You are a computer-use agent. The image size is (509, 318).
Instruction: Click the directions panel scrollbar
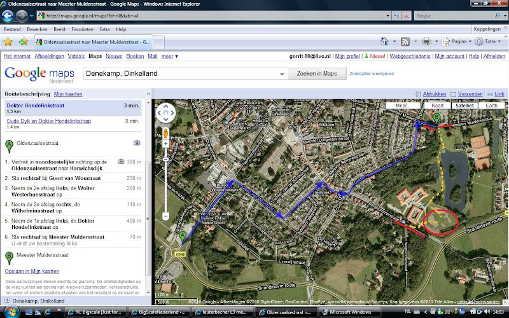tap(148, 218)
